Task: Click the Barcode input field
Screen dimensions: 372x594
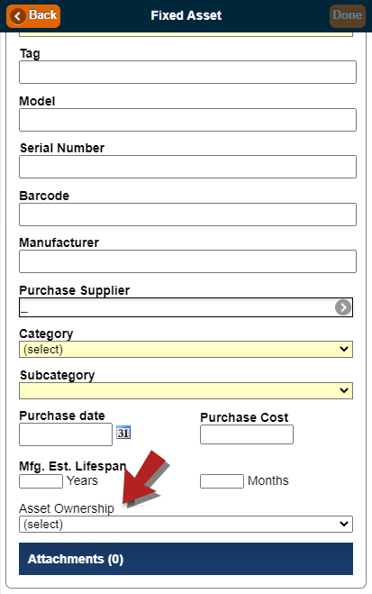Action: point(187,215)
